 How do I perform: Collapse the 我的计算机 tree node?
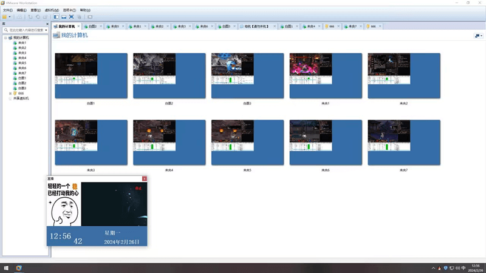click(5, 38)
